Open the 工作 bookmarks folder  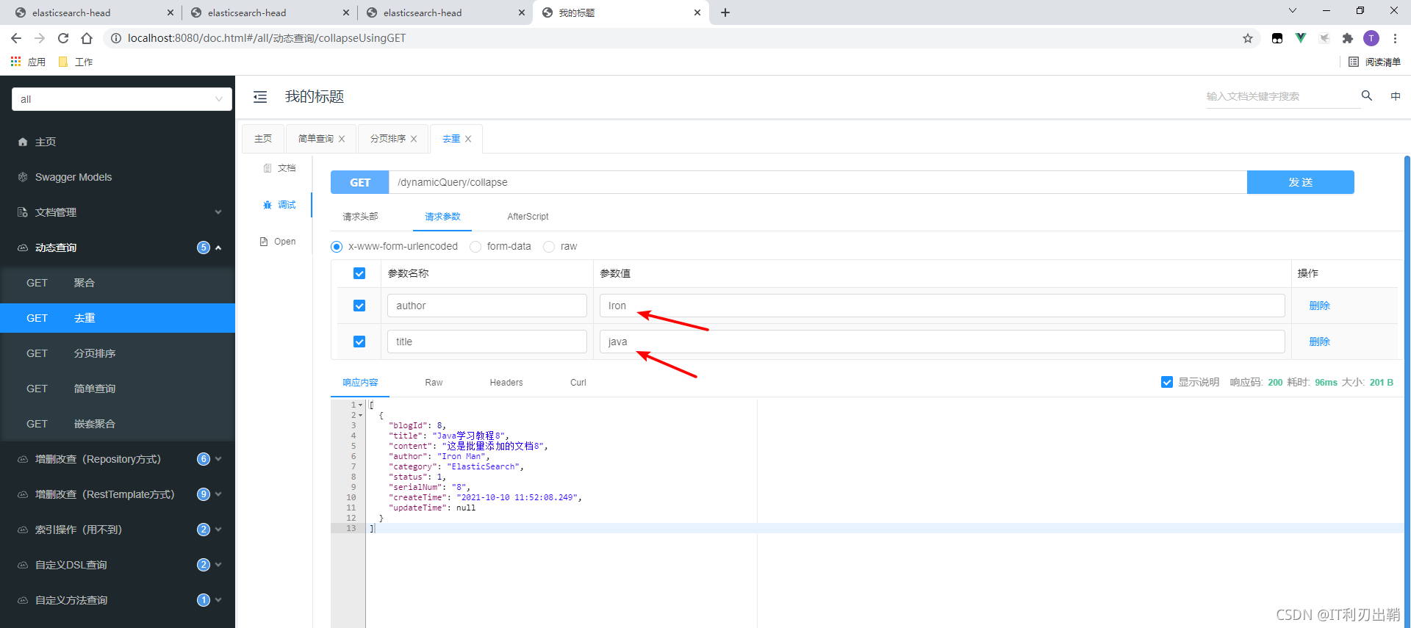point(75,62)
